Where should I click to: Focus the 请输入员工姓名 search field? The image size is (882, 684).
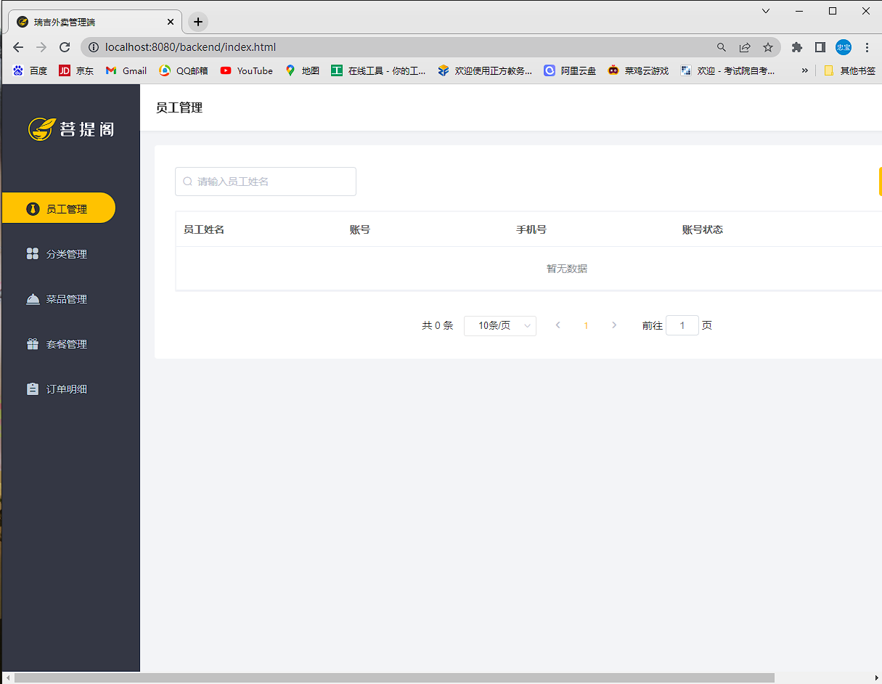266,182
